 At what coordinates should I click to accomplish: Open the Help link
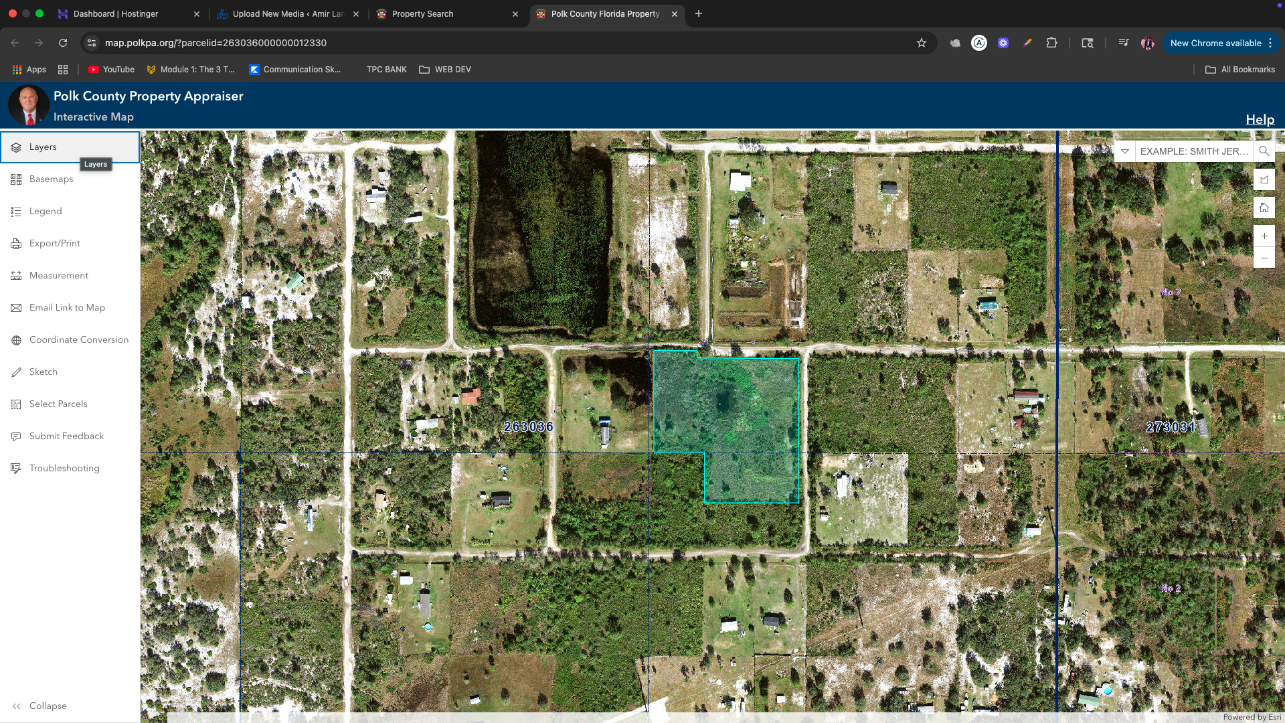click(x=1260, y=119)
